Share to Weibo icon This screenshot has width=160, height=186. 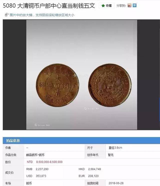(129, 5)
